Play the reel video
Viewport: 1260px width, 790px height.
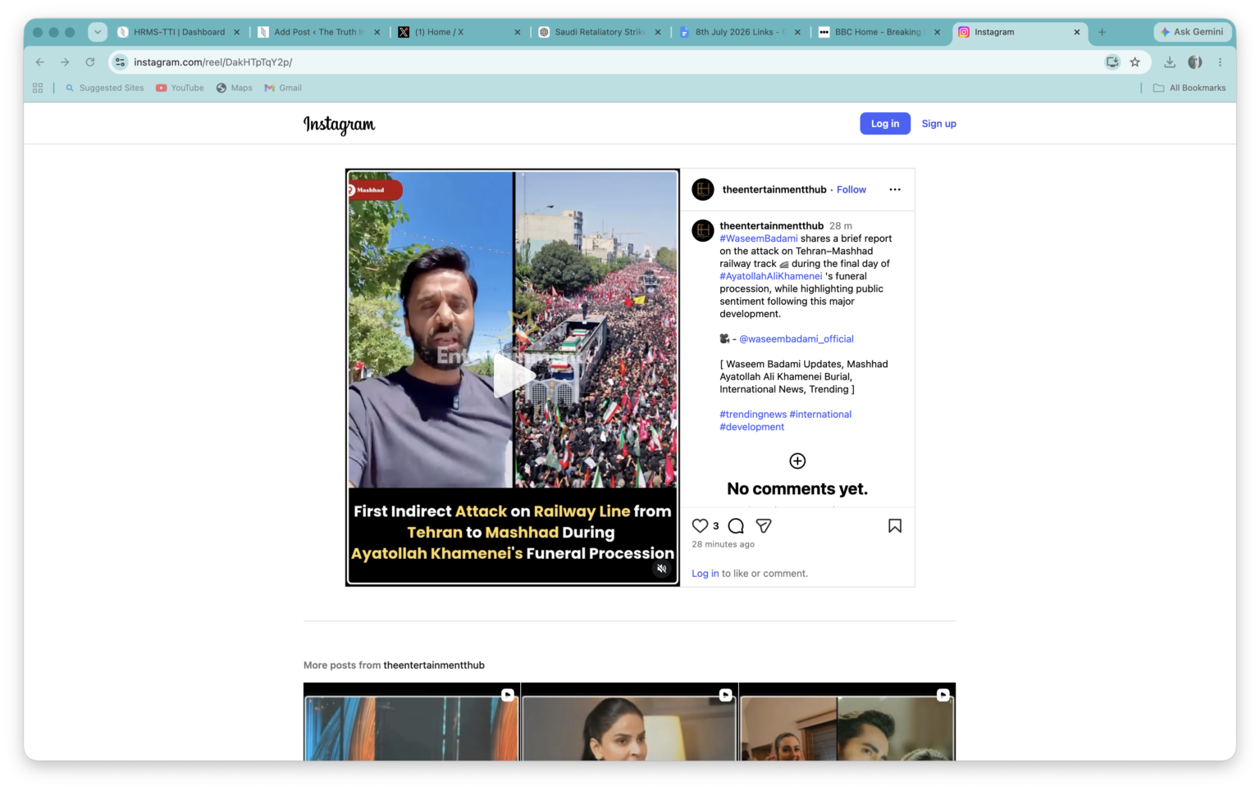click(x=513, y=376)
